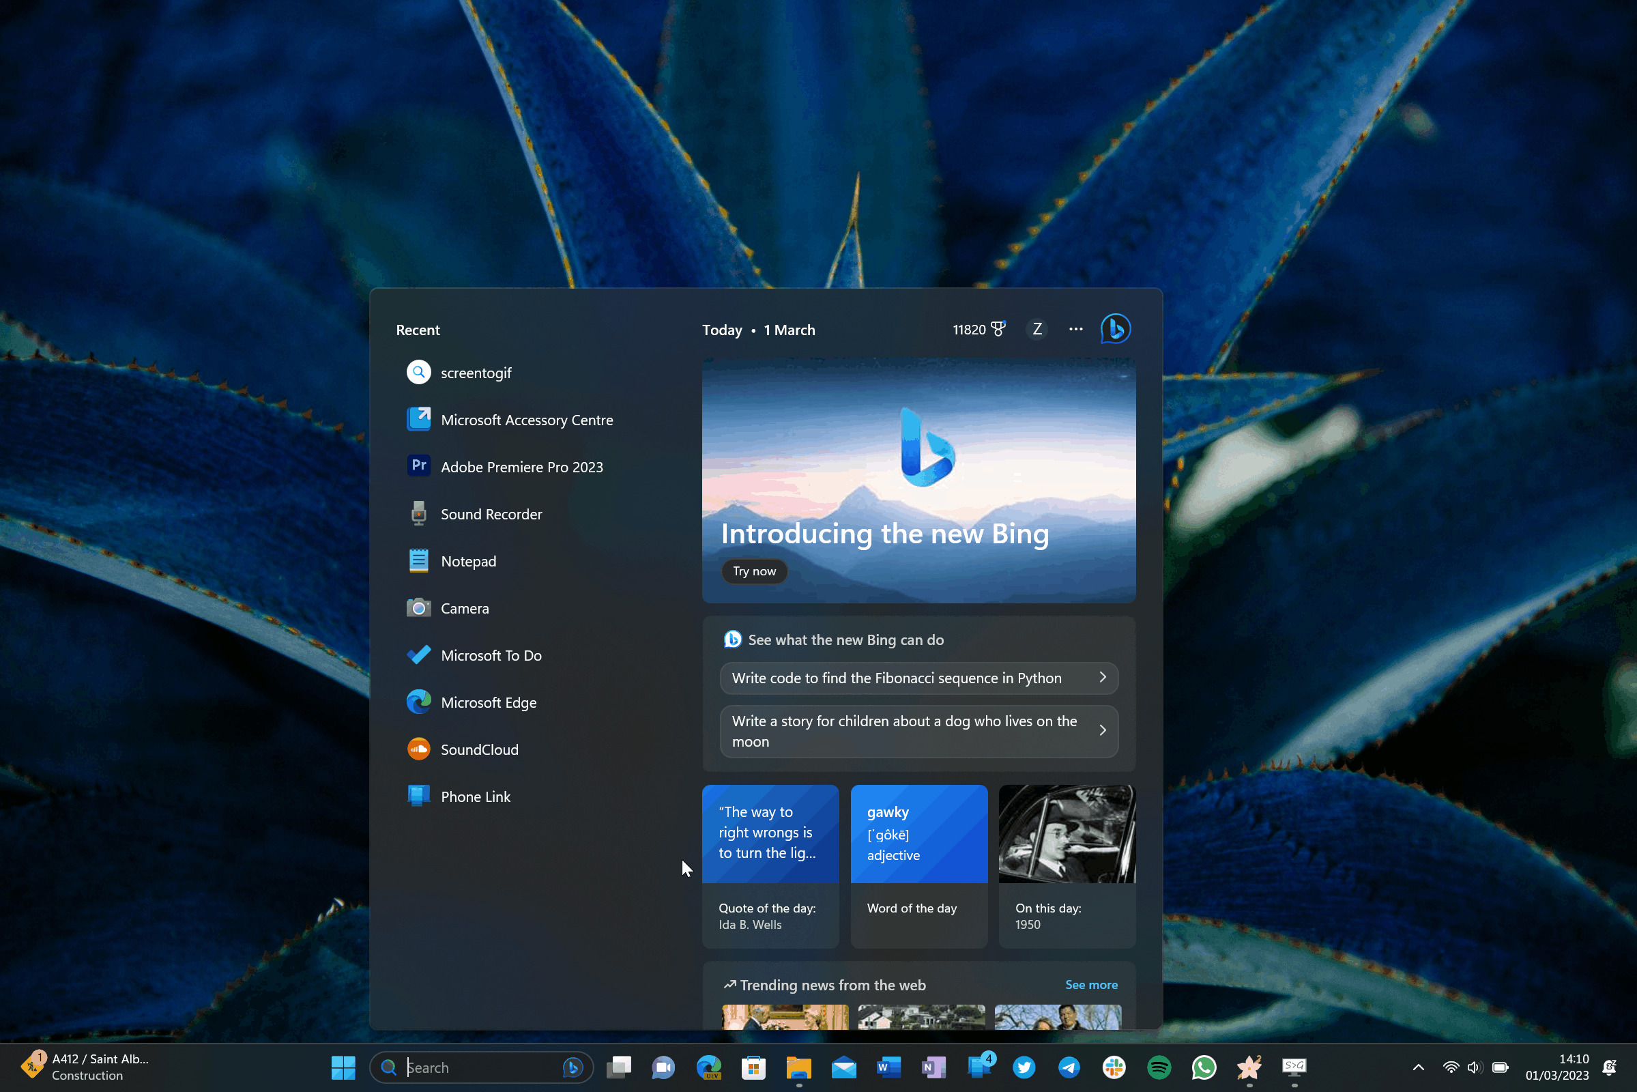Launch SoundCloud from the Recent list
1637x1092 pixels.
479,749
